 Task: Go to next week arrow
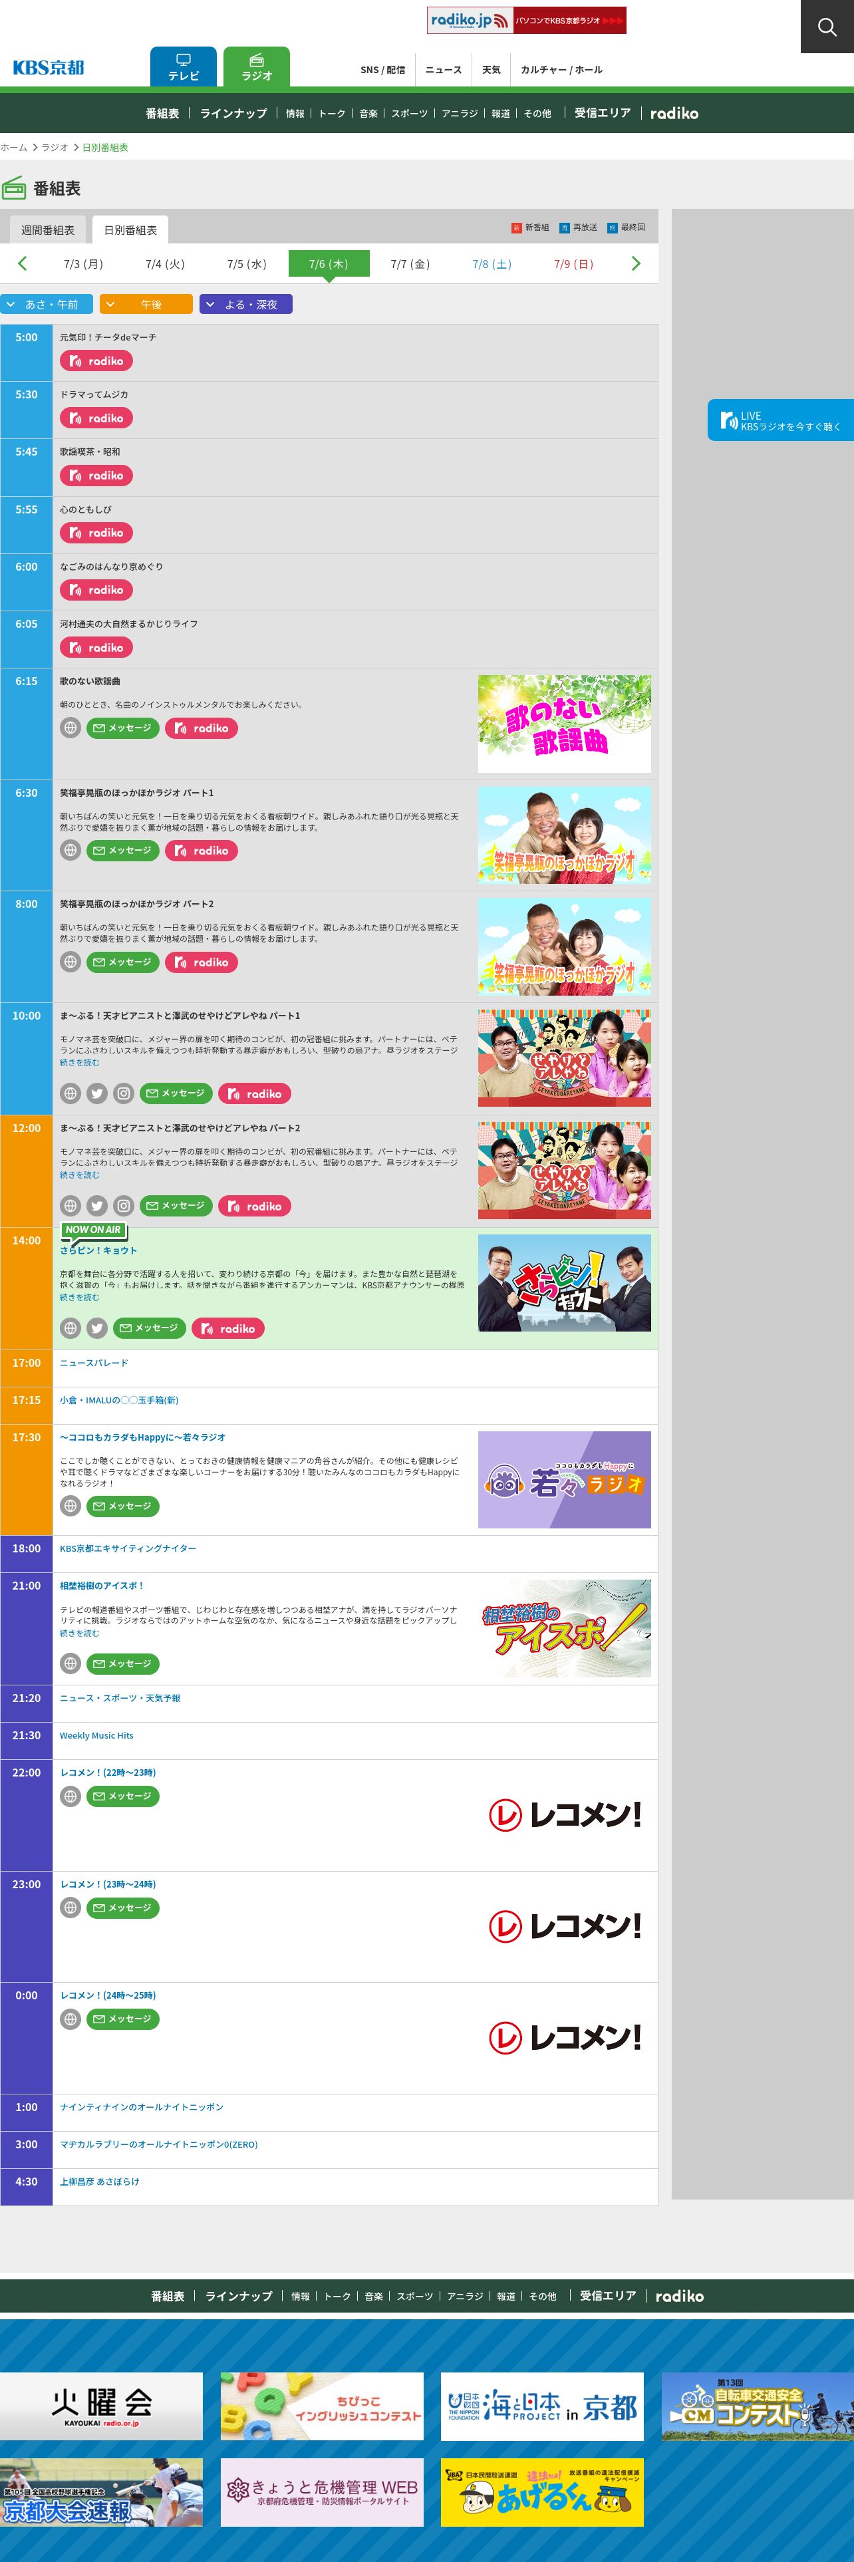click(637, 263)
